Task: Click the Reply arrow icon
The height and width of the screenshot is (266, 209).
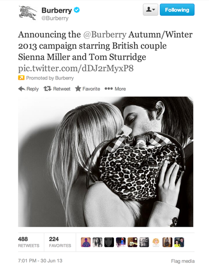Action: [x=22, y=89]
